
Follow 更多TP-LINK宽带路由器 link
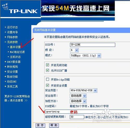coord(17,98)
